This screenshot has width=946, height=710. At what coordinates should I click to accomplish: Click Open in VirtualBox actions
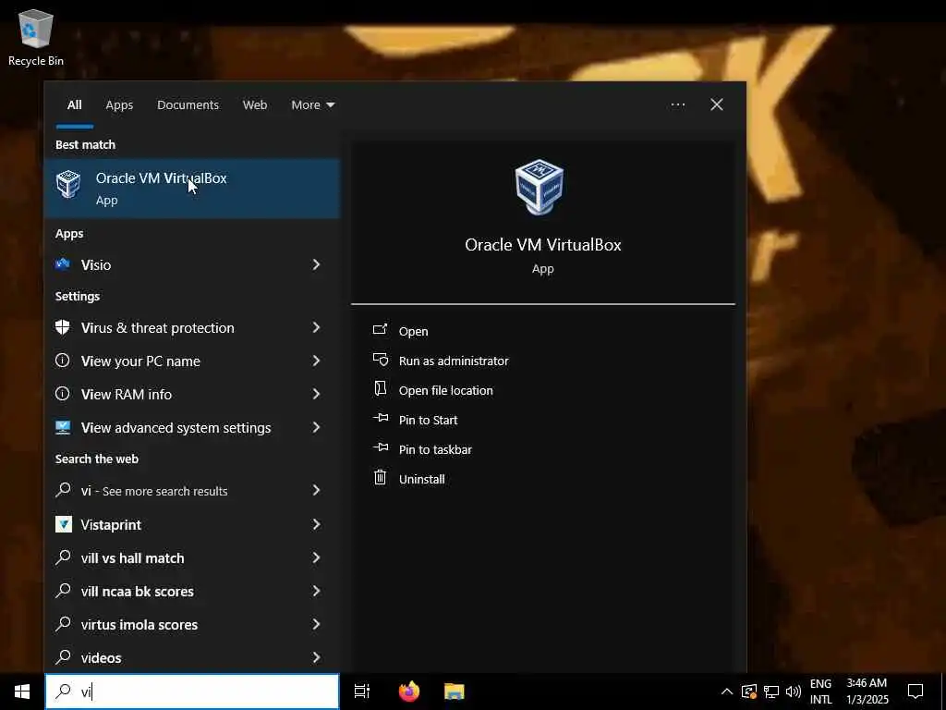413,332
